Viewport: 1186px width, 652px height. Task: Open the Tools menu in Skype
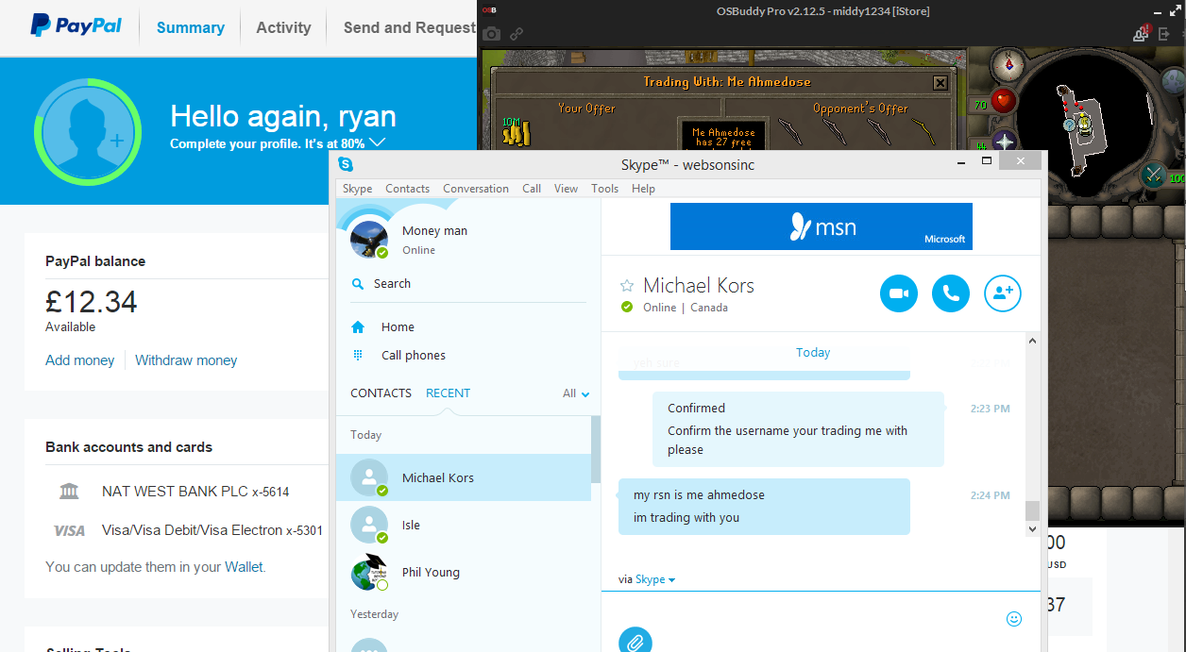[x=604, y=189]
